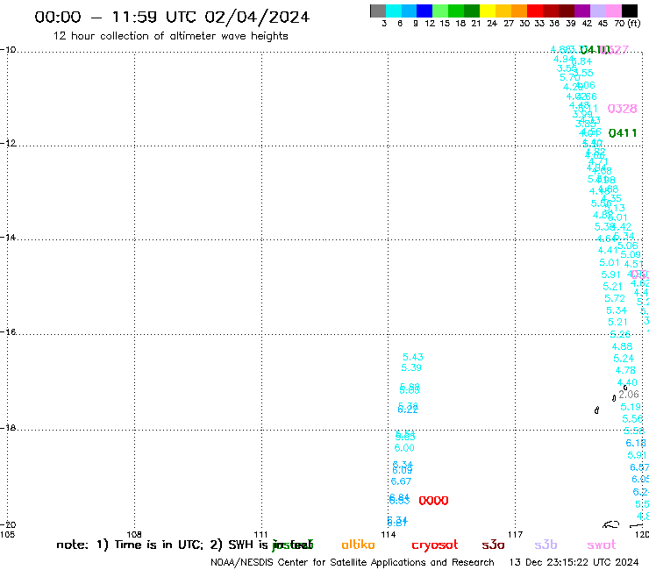This screenshot has height=570, width=649.
Task: Click the wave height value '6.18'
Action: pyautogui.click(x=636, y=444)
